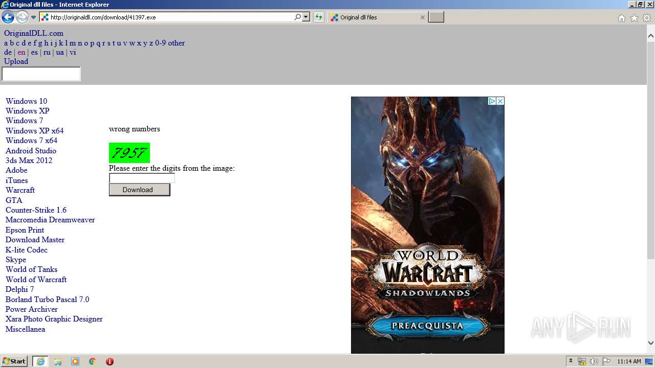This screenshot has height=368, width=655.
Task: Open a new blank tab
Action: click(x=436, y=17)
